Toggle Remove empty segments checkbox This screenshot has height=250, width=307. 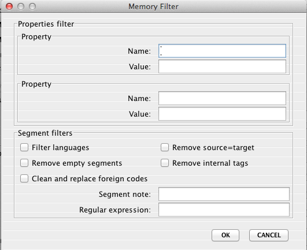(24, 163)
